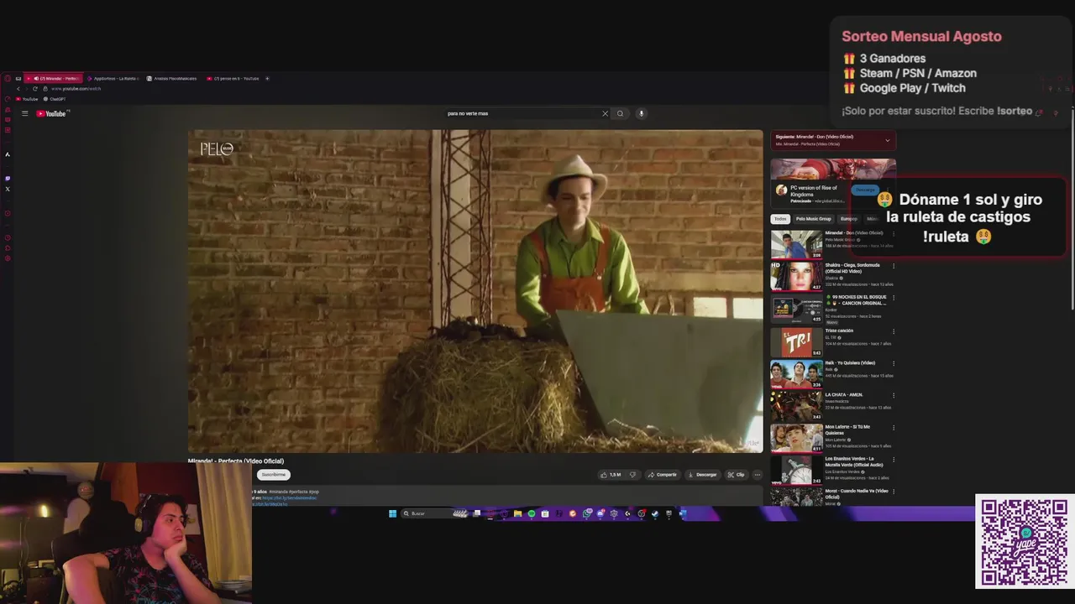Image resolution: width=1075 pixels, height=604 pixels.
Task: Open Opera sidebar settings gear
Action: coord(8,258)
